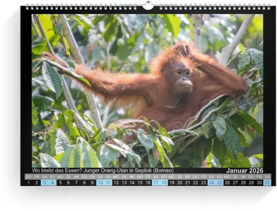Select highlighted day 10

pyautogui.click(x=100, y=183)
